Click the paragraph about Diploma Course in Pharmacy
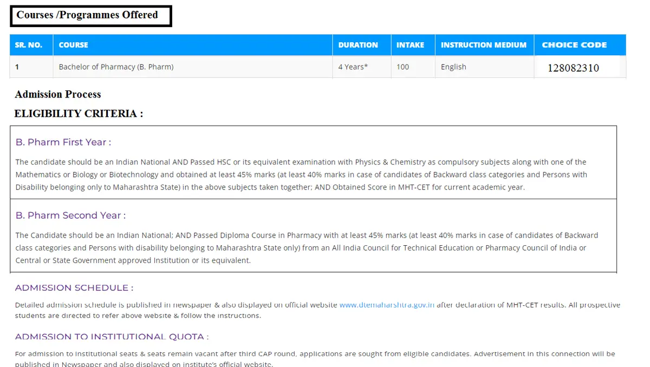The height and width of the screenshot is (367, 650). click(x=307, y=248)
